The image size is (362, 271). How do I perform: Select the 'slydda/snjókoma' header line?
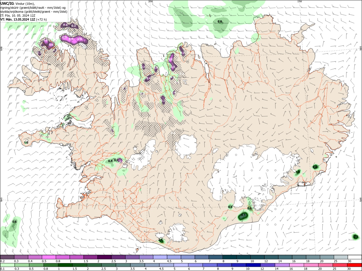click(x=34, y=12)
